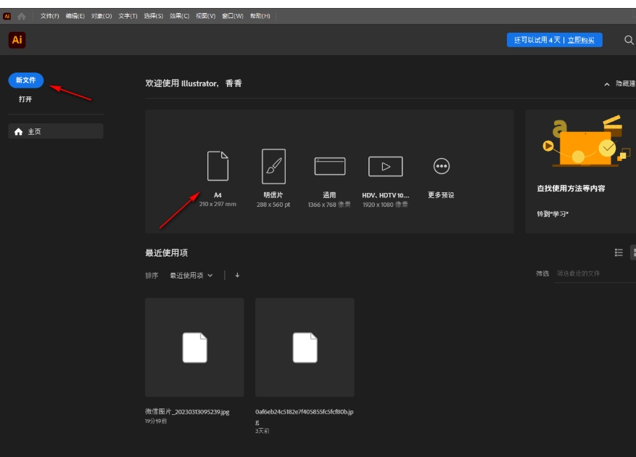Select the postcard (明信片) preset icon

273,166
